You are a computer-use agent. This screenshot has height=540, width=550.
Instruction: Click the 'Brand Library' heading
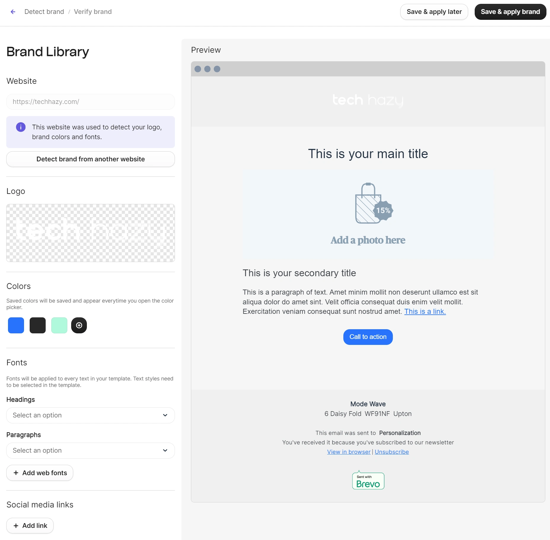(48, 52)
